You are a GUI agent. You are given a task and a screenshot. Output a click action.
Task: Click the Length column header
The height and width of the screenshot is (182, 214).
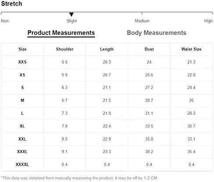click(107, 49)
